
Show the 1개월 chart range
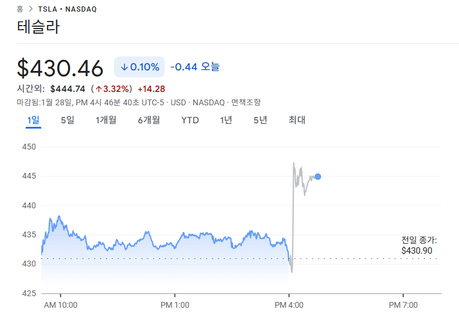(106, 120)
